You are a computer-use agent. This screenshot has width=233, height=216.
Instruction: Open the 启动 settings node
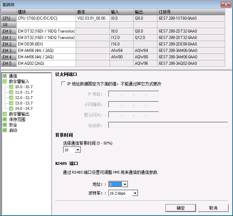(13, 130)
